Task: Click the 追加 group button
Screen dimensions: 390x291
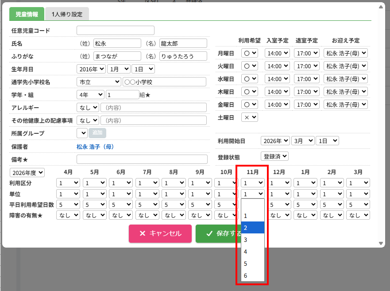Action: [x=97, y=133]
